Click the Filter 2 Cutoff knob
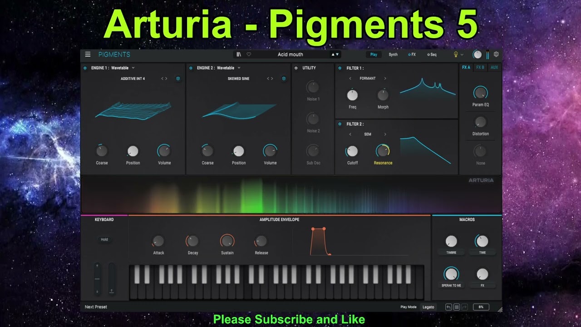 point(352,151)
